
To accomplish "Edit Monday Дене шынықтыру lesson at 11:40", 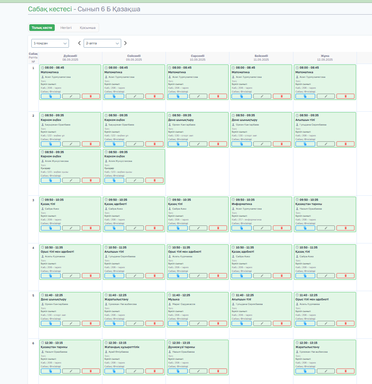I will click(71, 323).
